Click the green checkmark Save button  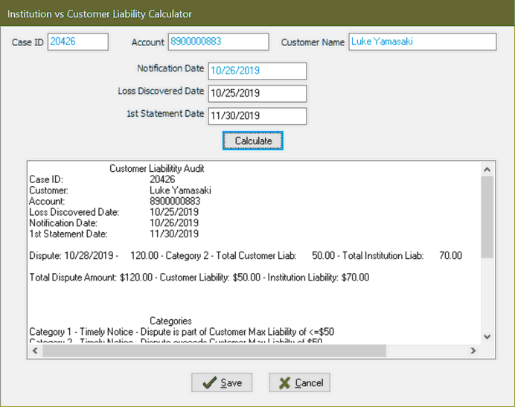click(x=222, y=382)
